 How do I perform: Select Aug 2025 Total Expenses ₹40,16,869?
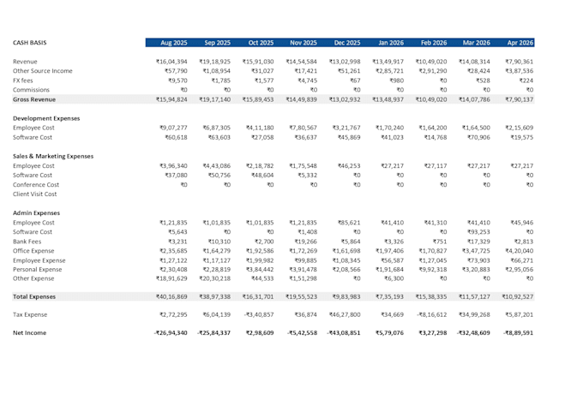coord(171,297)
